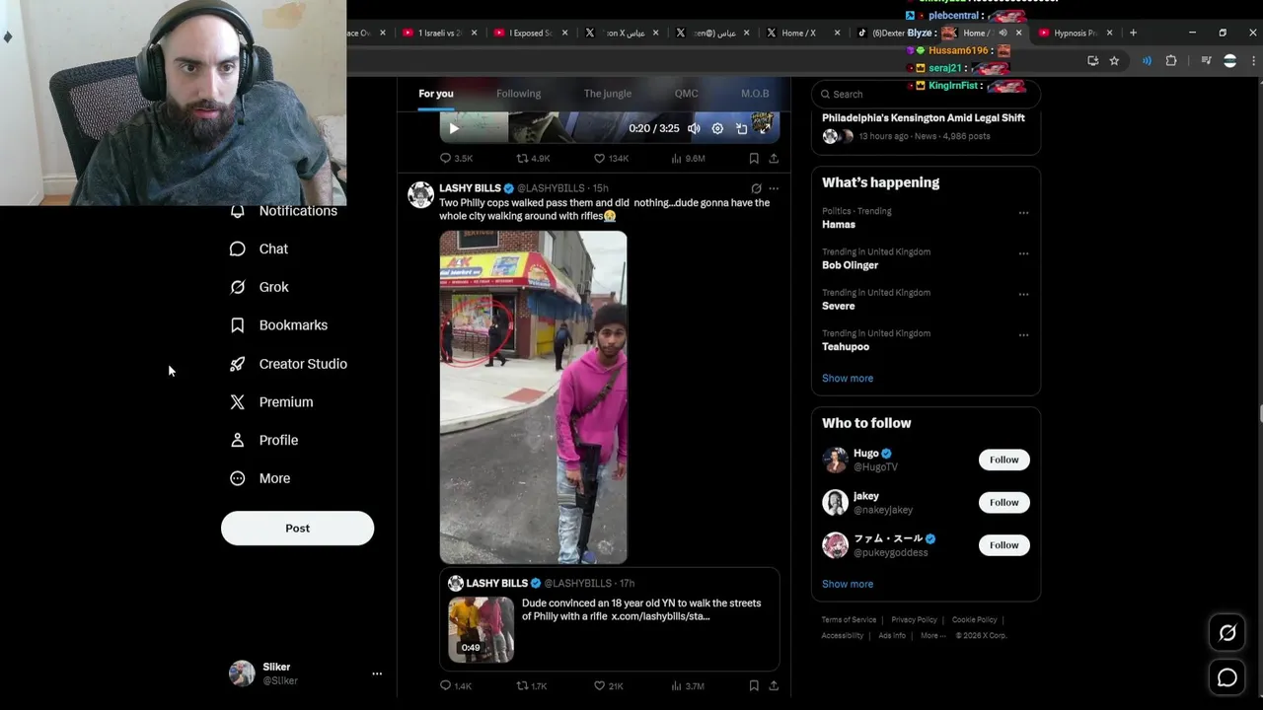
Task: Reply to the post with 1.4K comments
Action: [x=456, y=685]
